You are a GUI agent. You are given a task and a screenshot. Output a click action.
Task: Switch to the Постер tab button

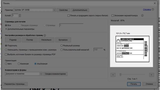pos(29,40)
